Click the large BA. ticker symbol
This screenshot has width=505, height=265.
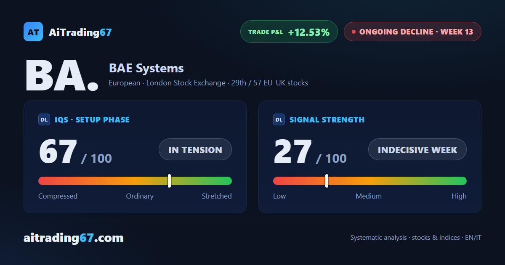tap(62, 76)
